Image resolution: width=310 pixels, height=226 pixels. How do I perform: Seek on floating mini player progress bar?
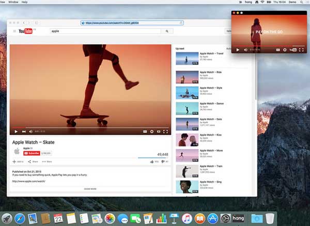(x=269, y=46)
